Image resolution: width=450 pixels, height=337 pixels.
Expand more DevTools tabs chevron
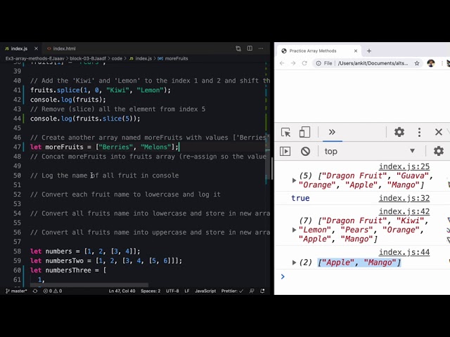coord(332,132)
